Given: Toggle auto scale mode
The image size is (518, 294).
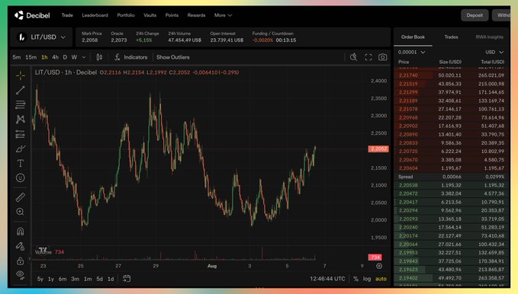Looking at the screenshot, I should coord(381,279).
